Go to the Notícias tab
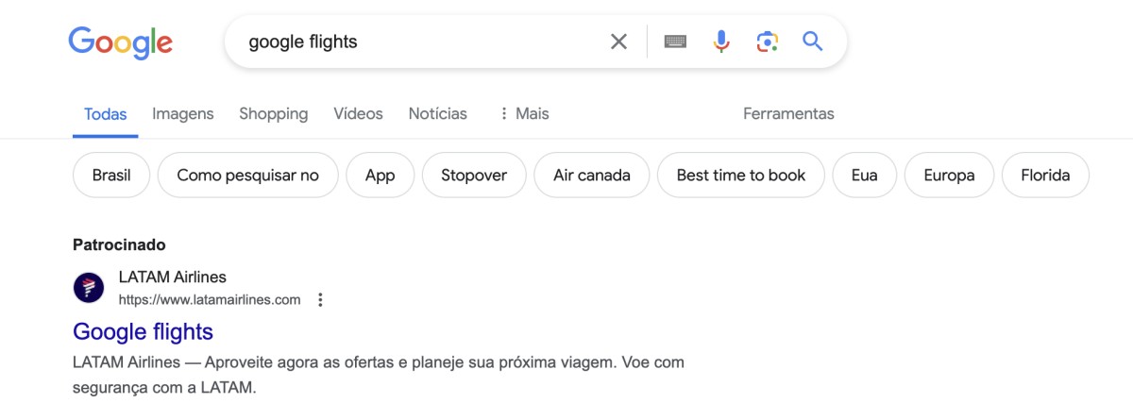Screen dimensions: 1133x420 coord(437,114)
